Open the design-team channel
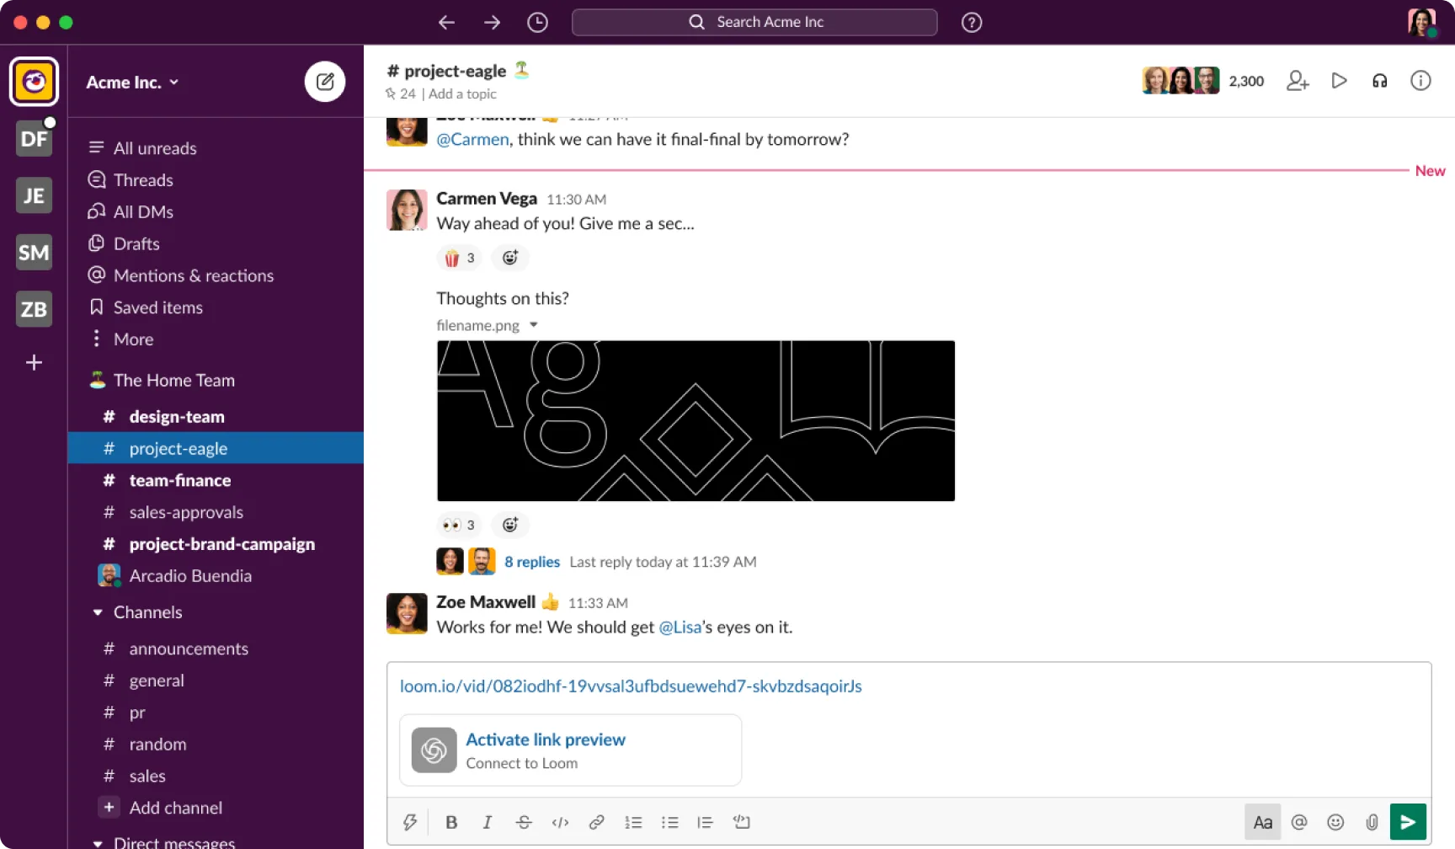 tap(216, 417)
